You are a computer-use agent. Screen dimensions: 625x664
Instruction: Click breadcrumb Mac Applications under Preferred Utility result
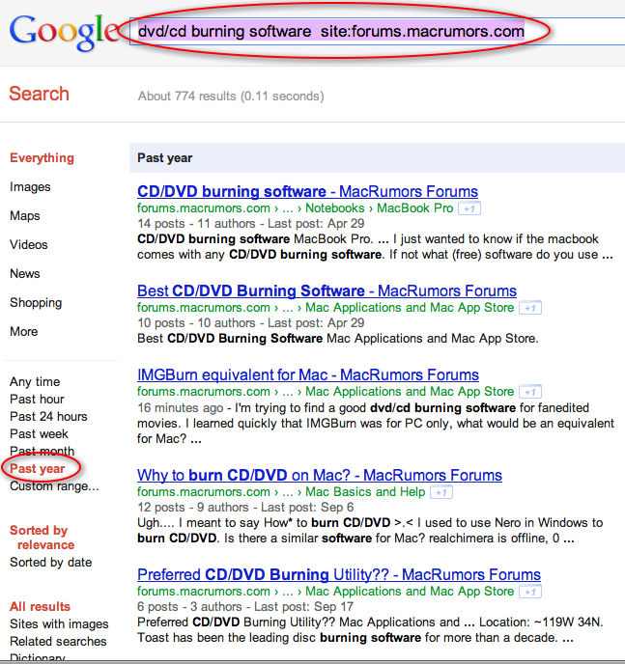coord(410,592)
